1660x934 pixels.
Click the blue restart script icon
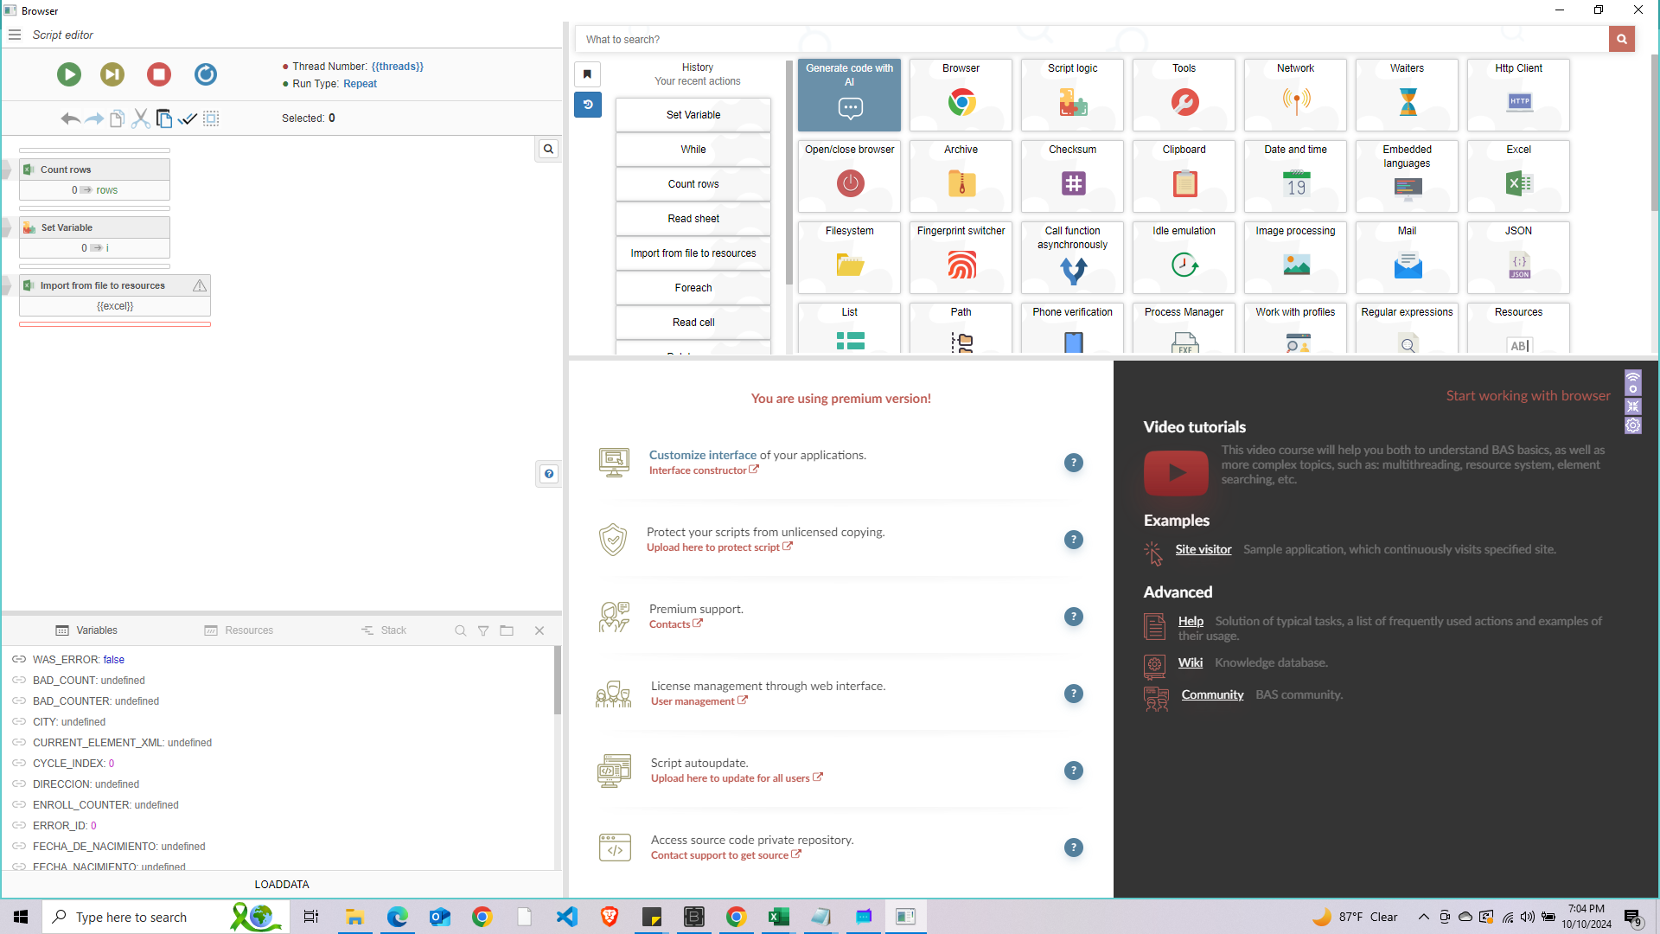205,74
